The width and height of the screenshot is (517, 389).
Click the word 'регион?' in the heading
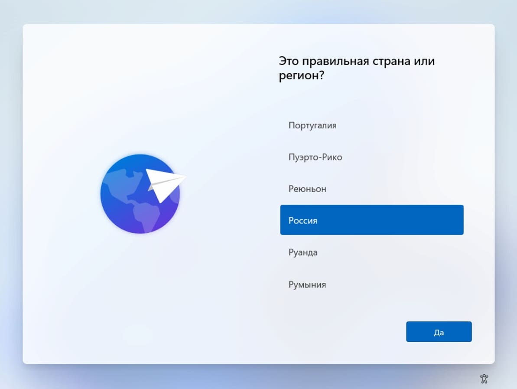302,75
